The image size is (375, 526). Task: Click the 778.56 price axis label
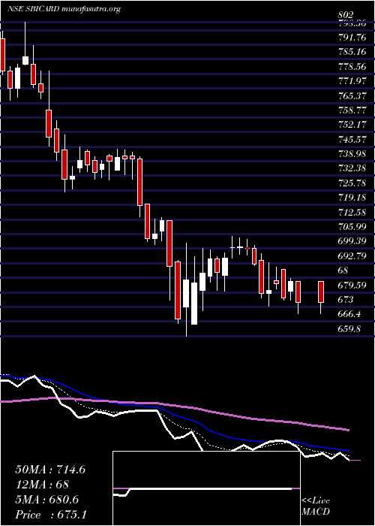[x=352, y=67]
